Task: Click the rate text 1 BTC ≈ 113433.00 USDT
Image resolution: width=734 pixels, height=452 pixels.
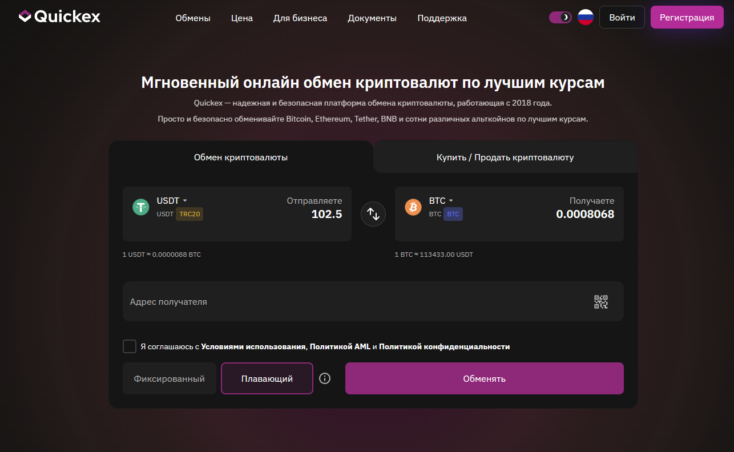Action: [x=434, y=255]
